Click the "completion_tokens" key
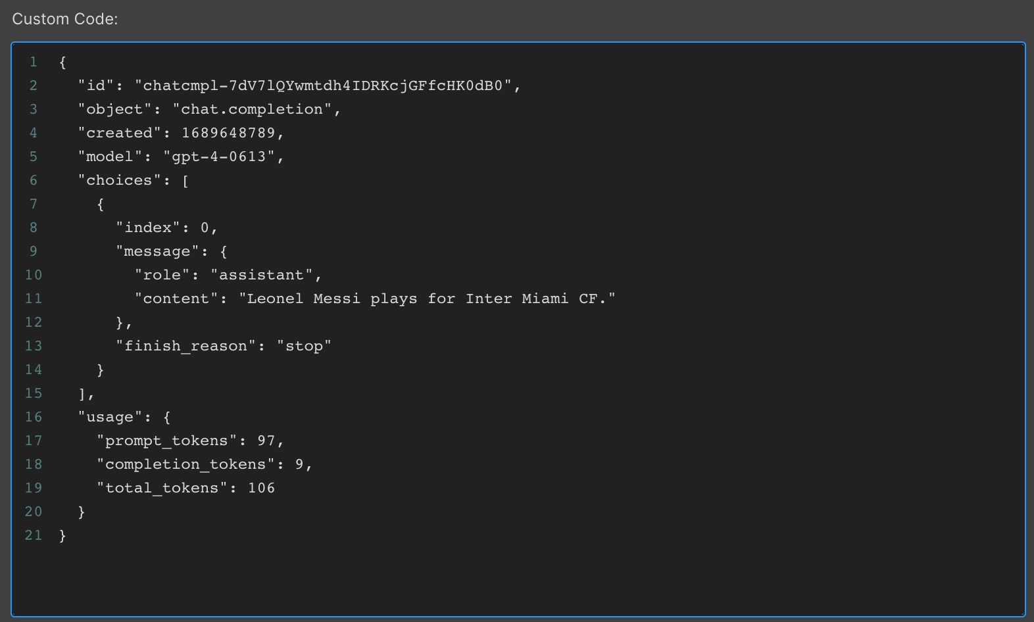The image size is (1034, 622). 185,464
